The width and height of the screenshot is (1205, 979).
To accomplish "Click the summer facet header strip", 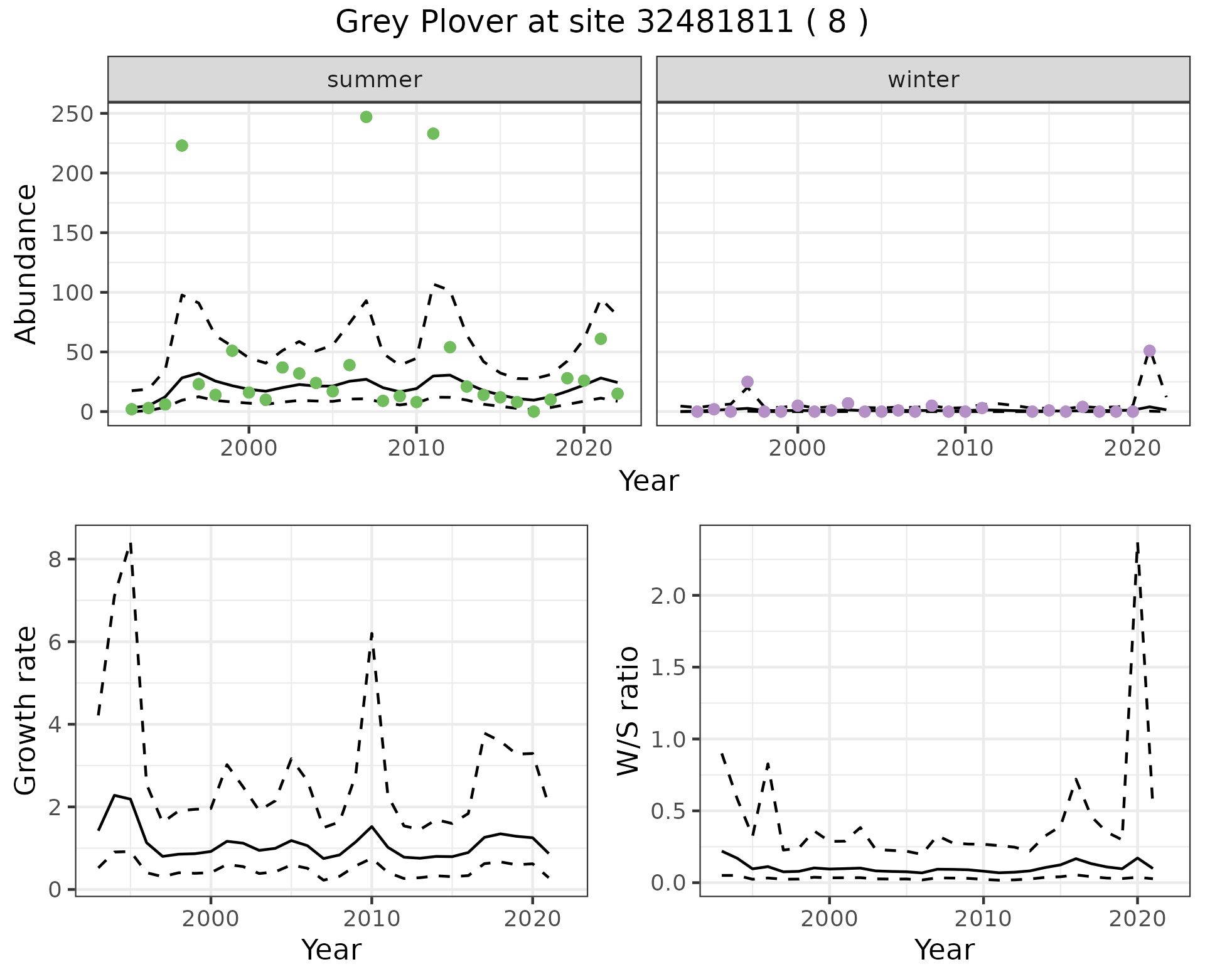I will 374,80.
